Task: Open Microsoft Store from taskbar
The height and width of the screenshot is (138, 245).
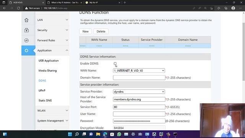Action: (112, 134)
